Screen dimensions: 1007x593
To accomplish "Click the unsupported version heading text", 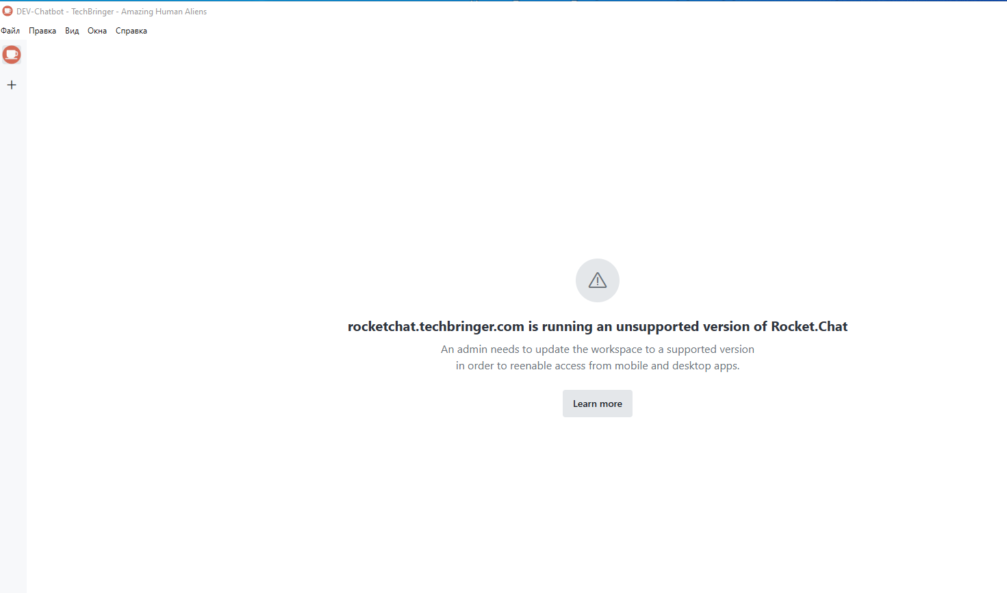I will click(x=598, y=327).
